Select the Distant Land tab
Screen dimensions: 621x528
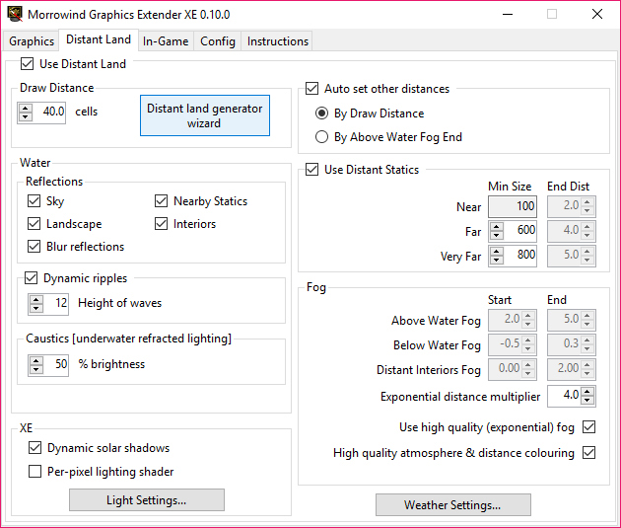point(99,39)
